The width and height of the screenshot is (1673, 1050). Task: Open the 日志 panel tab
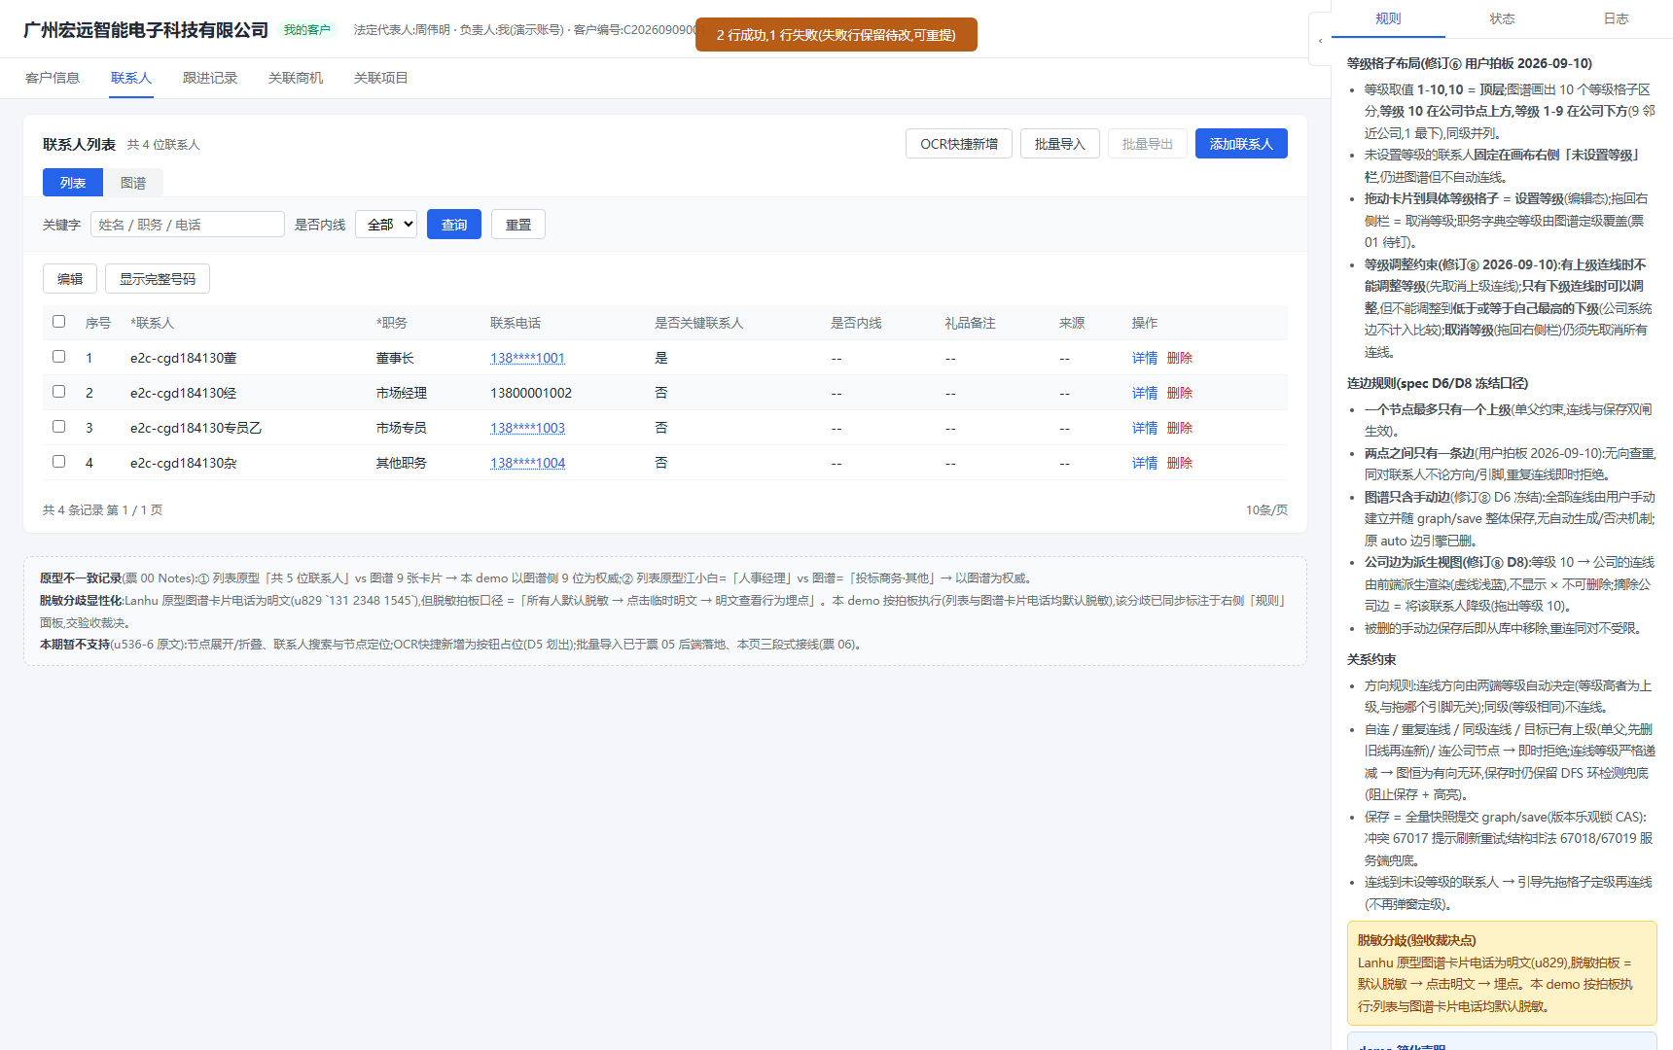click(1616, 18)
